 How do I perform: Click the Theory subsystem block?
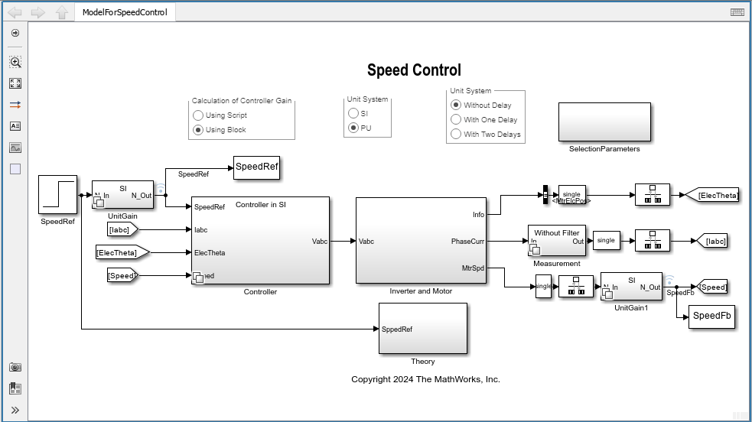(422, 329)
